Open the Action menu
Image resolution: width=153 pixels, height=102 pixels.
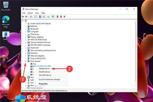coord(30,13)
